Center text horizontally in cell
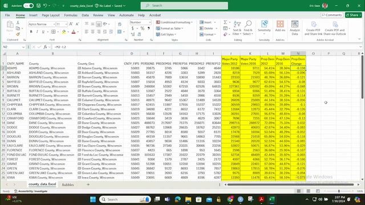The height and width of the screenshot is (205, 365). coord(92,32)
